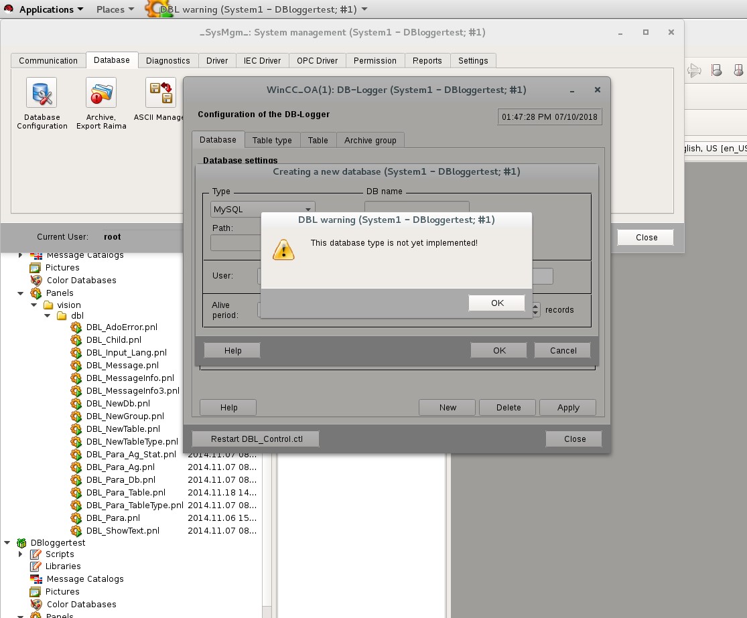Screen dimensions: 747x618
Task: Open the Table type tab
Action: pos(271,140)
